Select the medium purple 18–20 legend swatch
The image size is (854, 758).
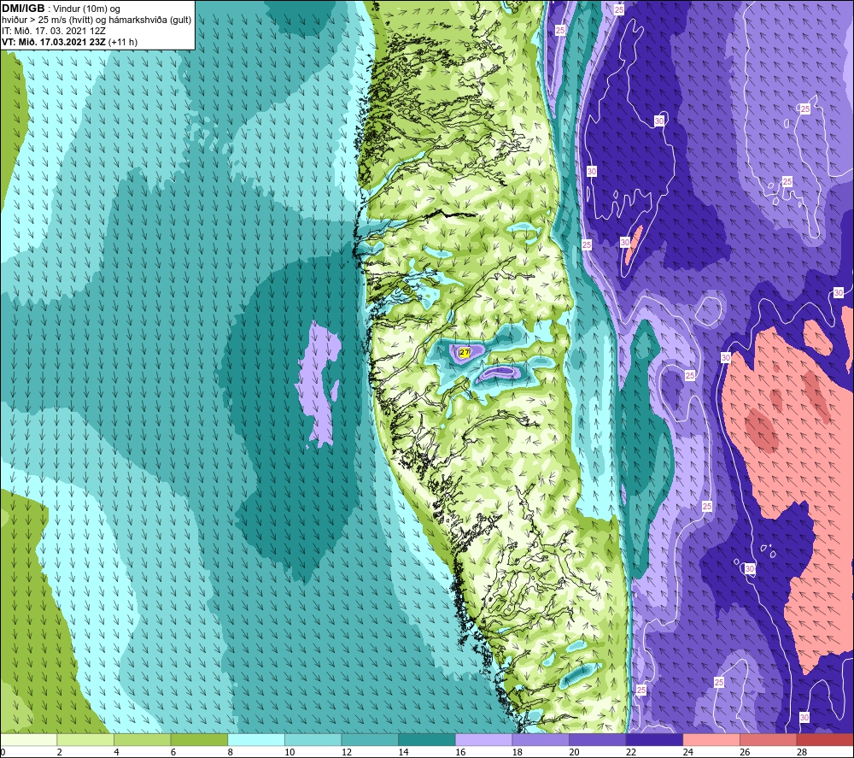click(x=541, y=739)
